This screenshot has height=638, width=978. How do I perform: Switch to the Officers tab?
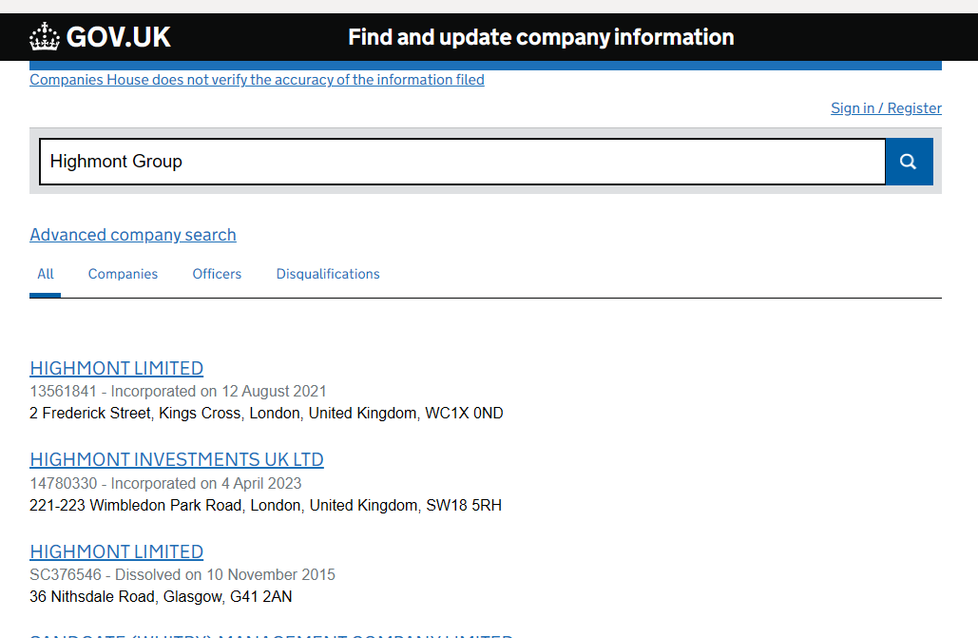217,274
